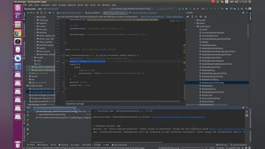Run the detektGenerateConfig Gradle task
Viewport: 265px width, 149px height.
coord(212,83)
